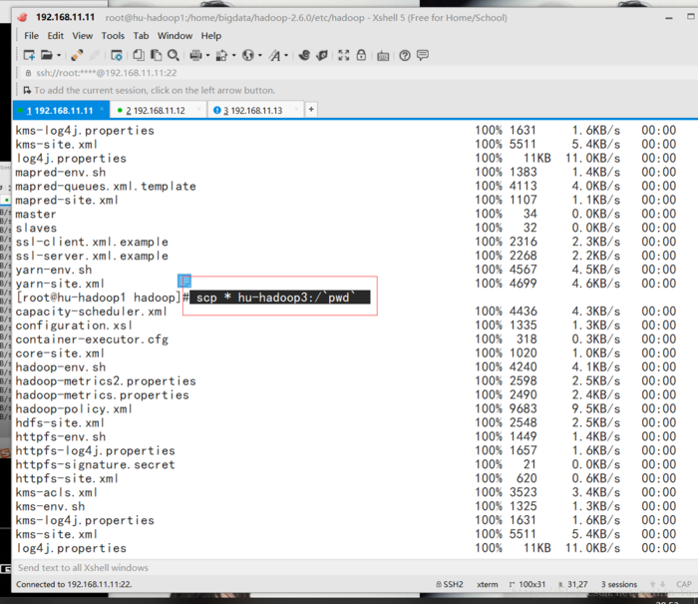Click the swirl icon right of the Font dropdown

click(304, 55)
